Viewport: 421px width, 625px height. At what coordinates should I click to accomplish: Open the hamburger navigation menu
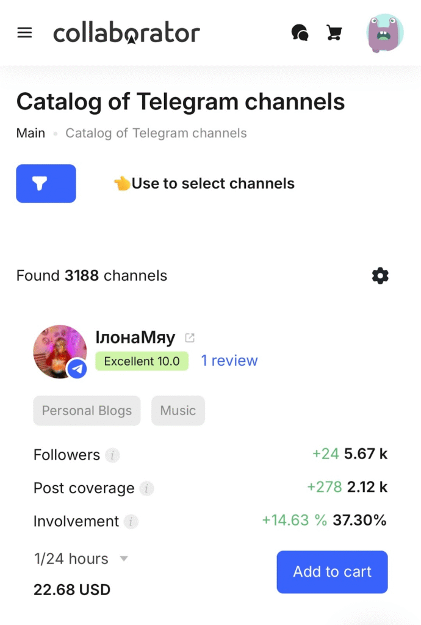(24, 33)
